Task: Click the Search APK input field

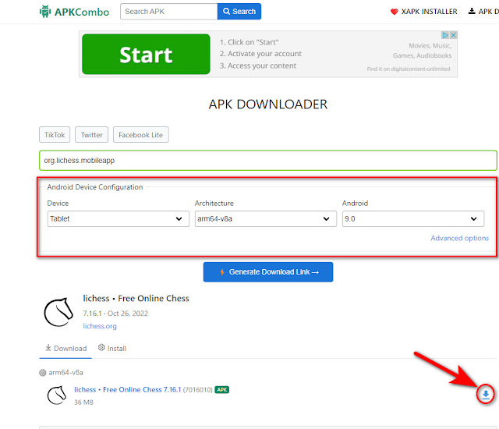Action: pyautogui.click(x=169, y=12)
